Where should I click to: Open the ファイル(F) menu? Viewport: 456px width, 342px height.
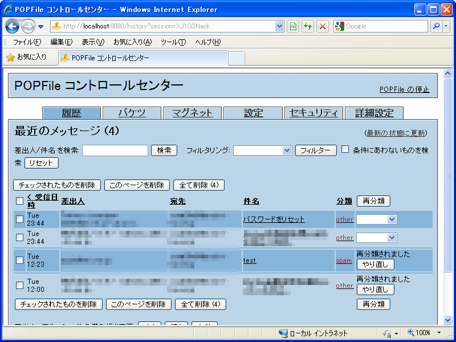click(27, 42)
